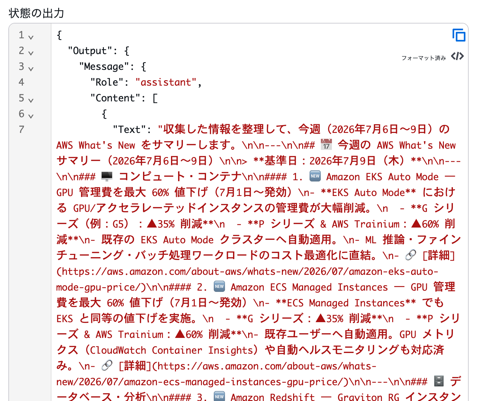Collapse the "Output" fold on line 2
This screenshot has width=477, height=401.
(x=31, y=53)
